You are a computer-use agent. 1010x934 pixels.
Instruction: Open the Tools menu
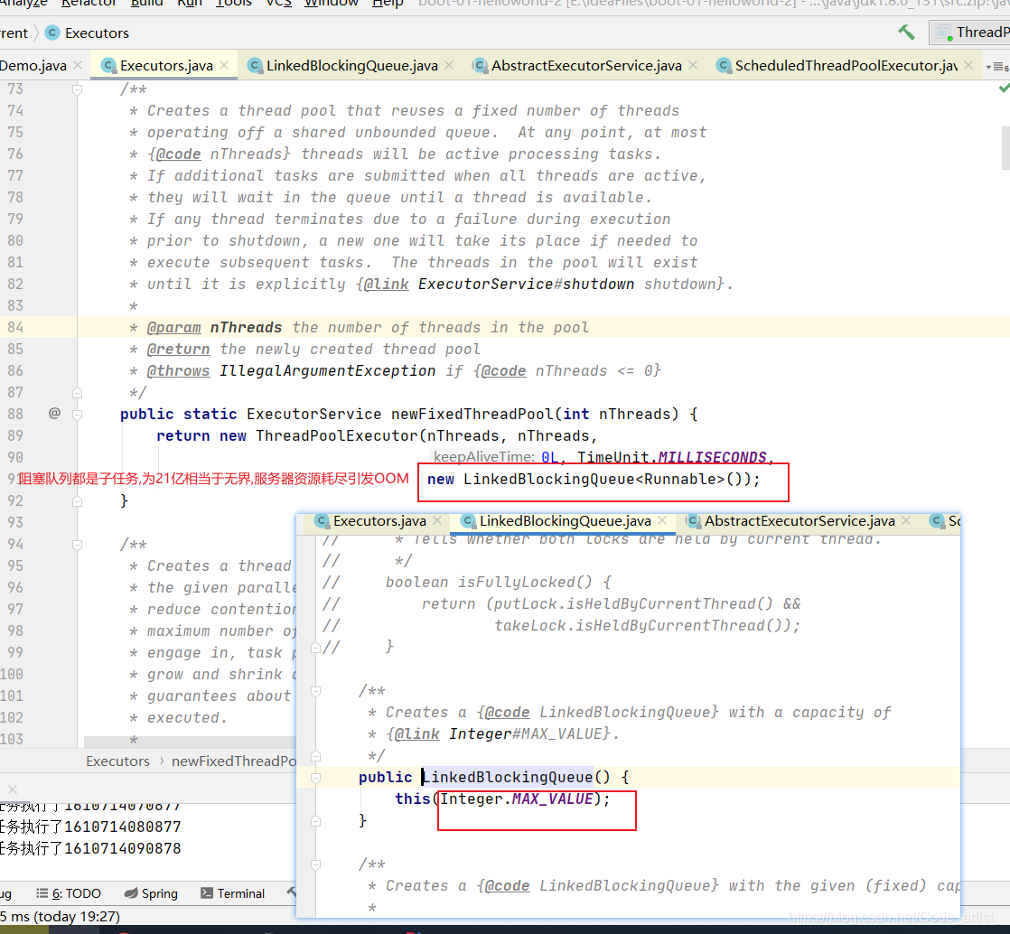pyautogui.click(x=233, y=4)
